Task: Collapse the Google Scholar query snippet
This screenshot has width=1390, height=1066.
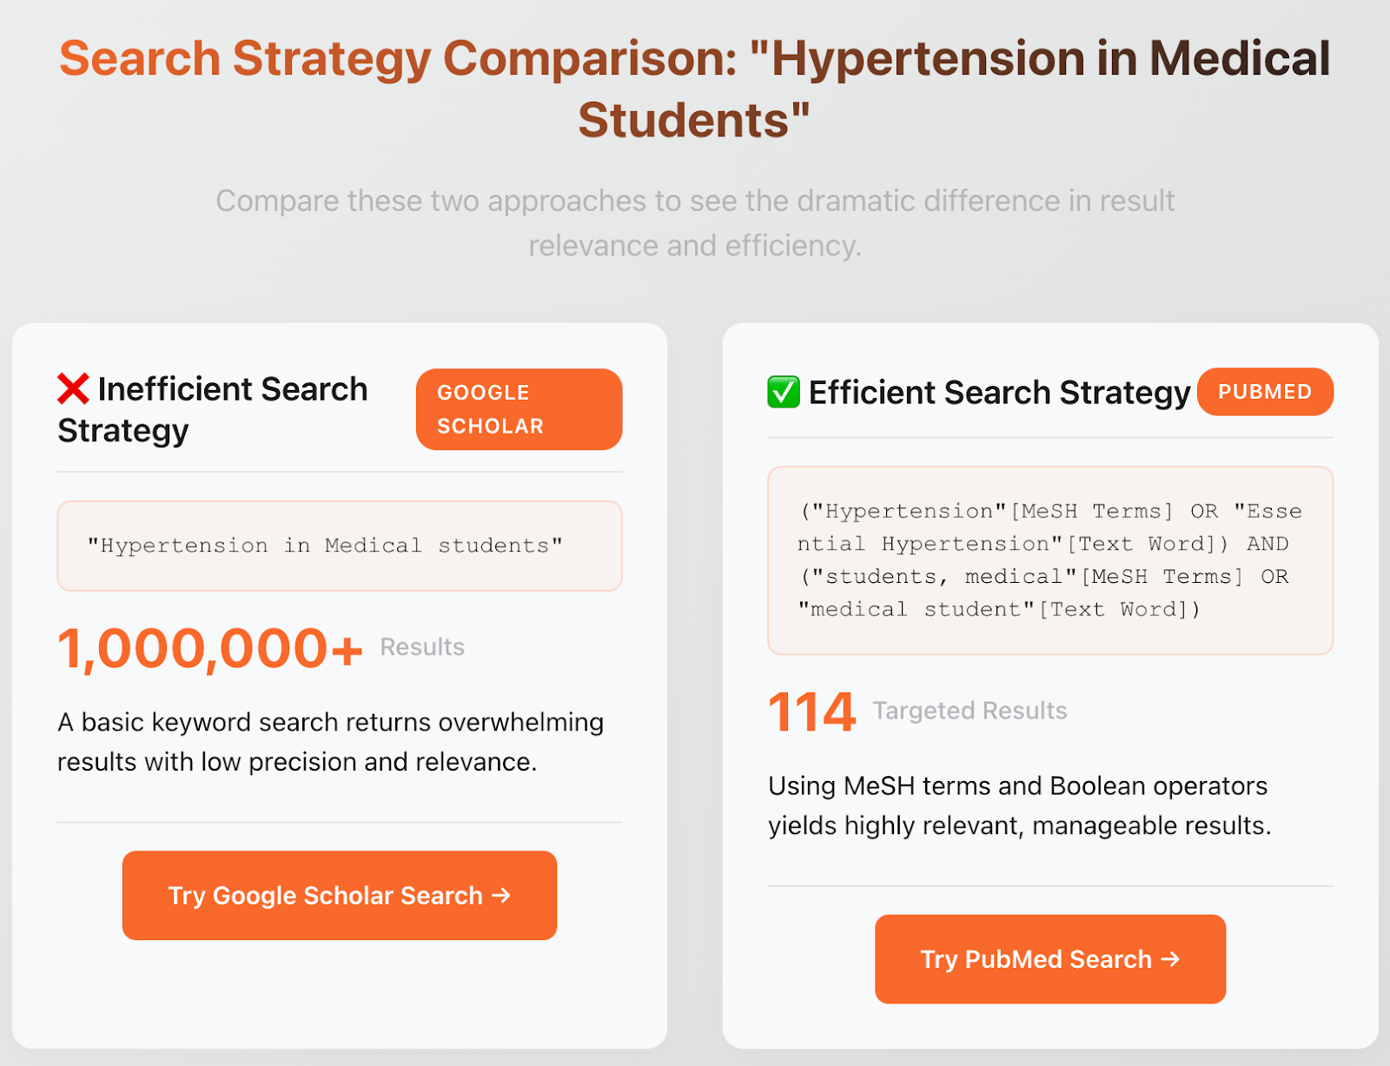Action: (x=339, y=546)
